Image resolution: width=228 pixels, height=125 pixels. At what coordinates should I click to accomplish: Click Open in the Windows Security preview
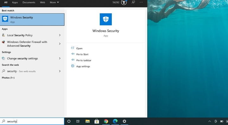pos(79,48)
